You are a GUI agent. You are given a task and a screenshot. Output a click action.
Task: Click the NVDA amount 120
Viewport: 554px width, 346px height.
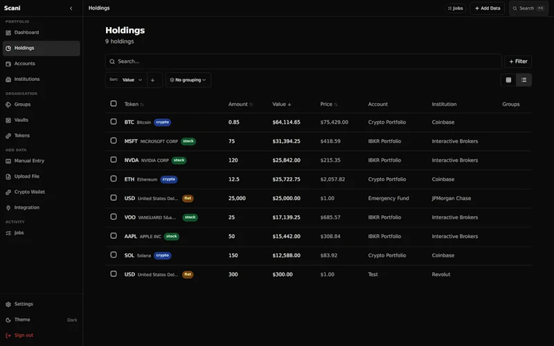(233, 161)
